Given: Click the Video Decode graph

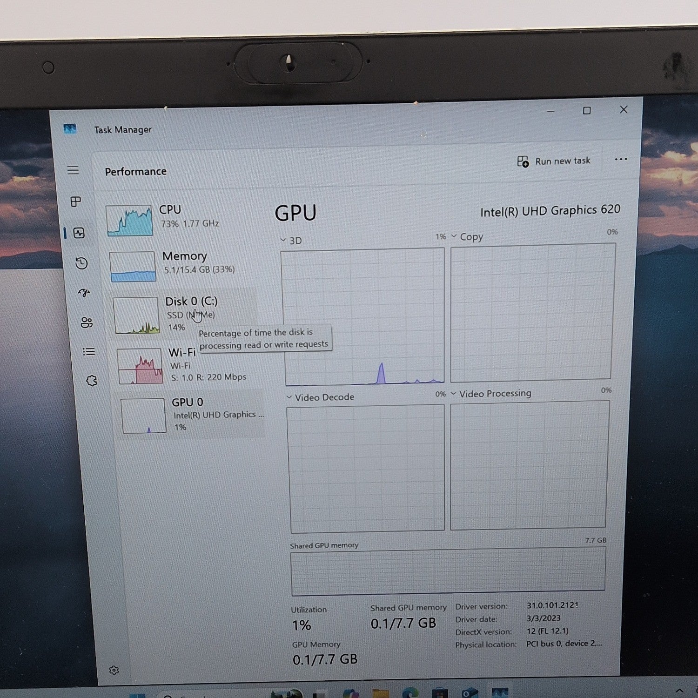Looking at the screenshot, I should [367, 469].
